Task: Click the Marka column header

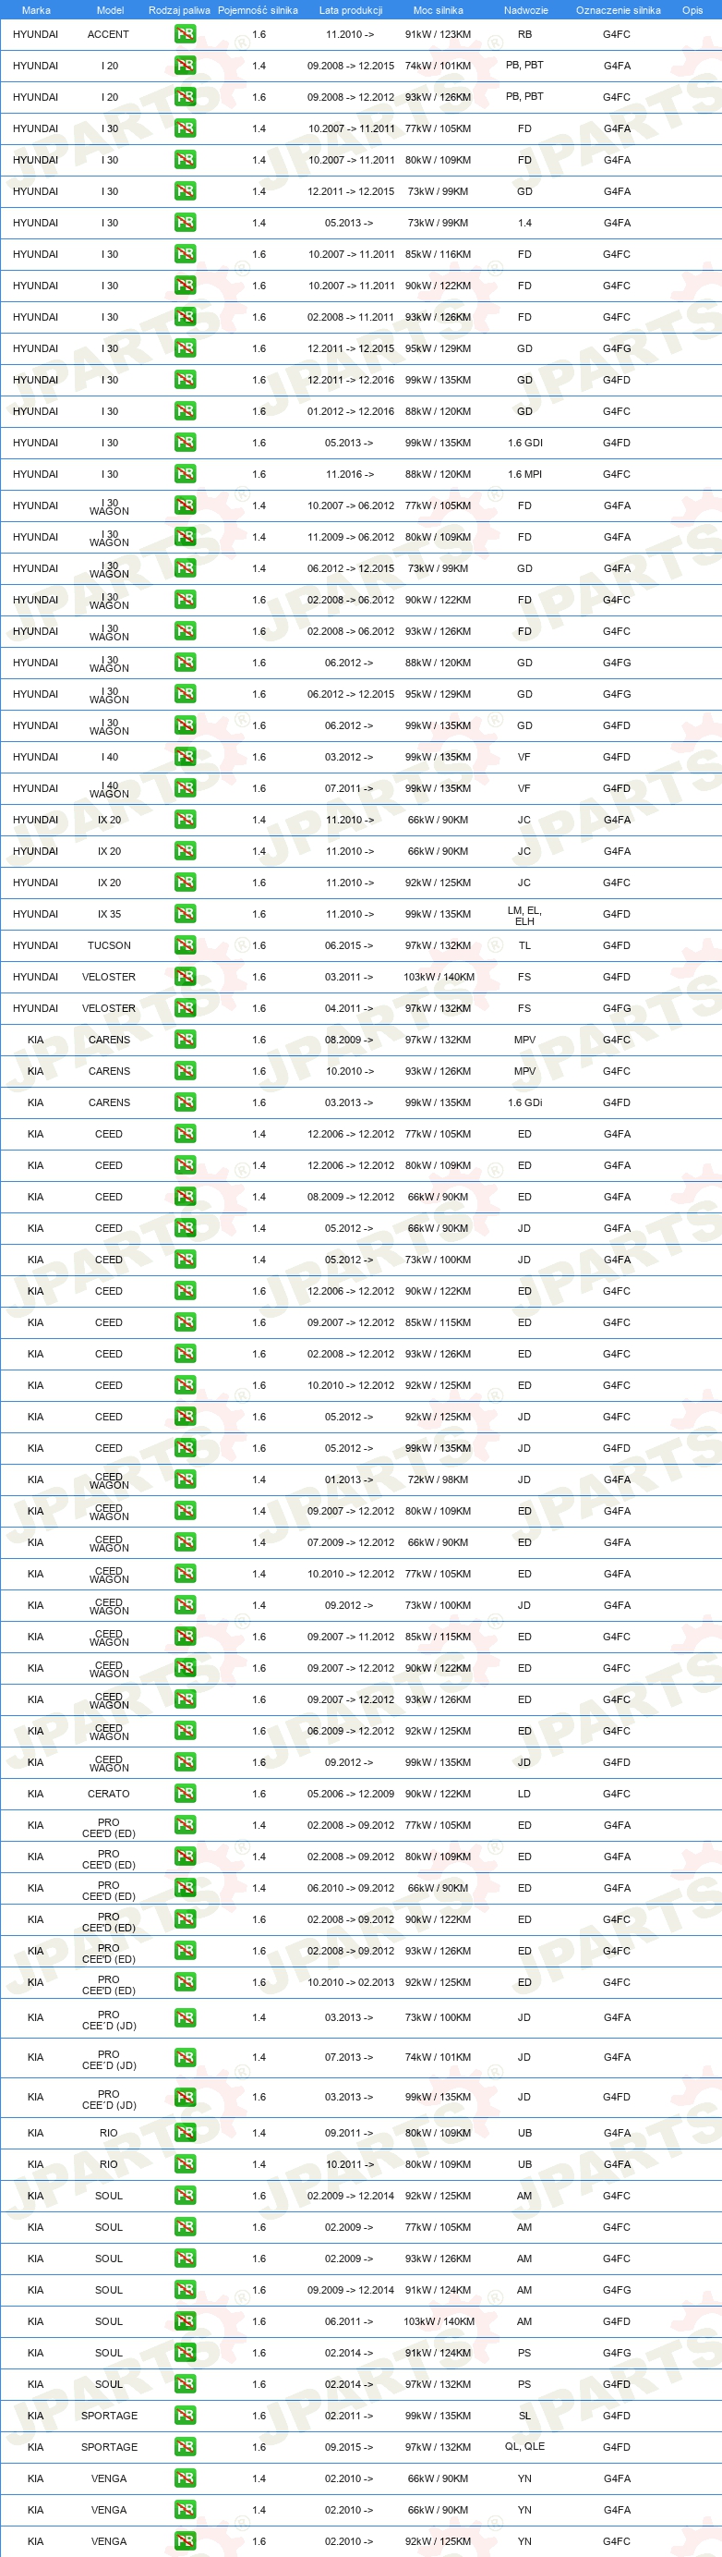Action: (x=36, y=10)
